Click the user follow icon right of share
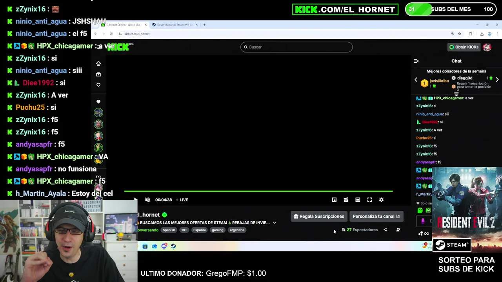The height and width of the screenshot is (282, 502). [398, 230]
